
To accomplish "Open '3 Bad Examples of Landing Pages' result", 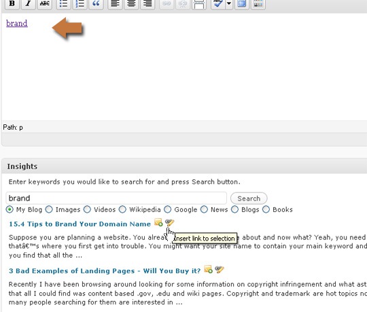I will [105, 271].
